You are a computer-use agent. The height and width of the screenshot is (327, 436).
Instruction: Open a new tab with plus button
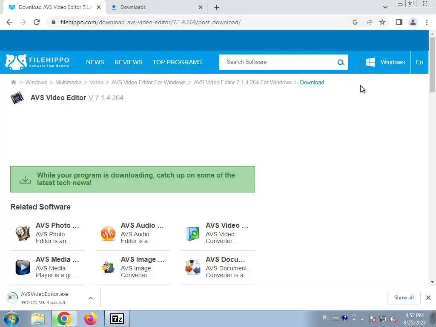[217, 7]
